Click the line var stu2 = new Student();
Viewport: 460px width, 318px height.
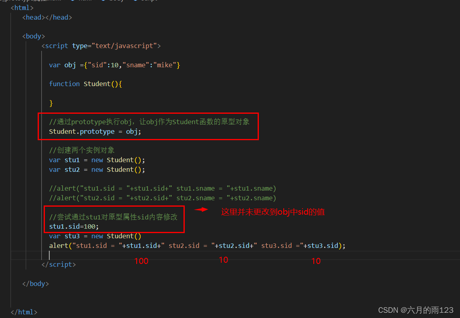(97, 170)
